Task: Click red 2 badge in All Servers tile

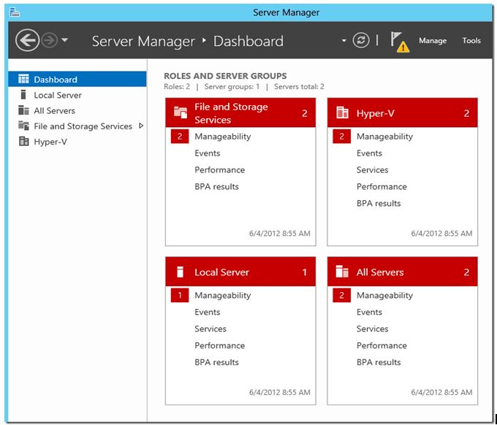Action: (x=342, y=296)
